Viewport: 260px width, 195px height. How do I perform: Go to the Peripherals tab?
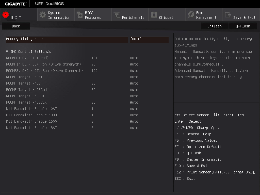pos(130,15)
